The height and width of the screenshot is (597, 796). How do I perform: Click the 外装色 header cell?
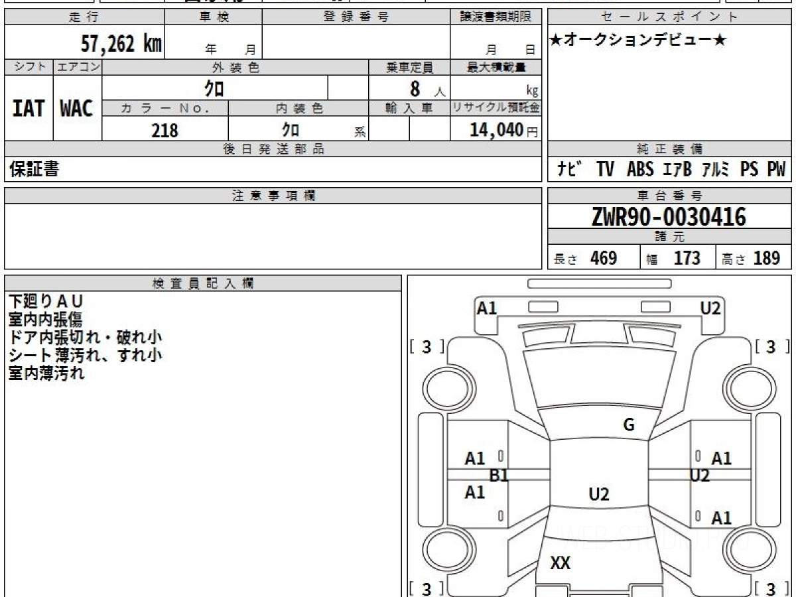235,67
